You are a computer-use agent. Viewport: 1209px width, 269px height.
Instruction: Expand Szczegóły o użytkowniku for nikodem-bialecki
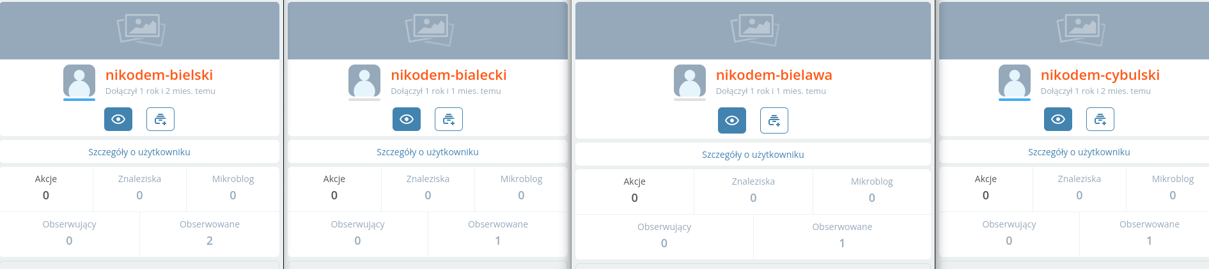428,152
